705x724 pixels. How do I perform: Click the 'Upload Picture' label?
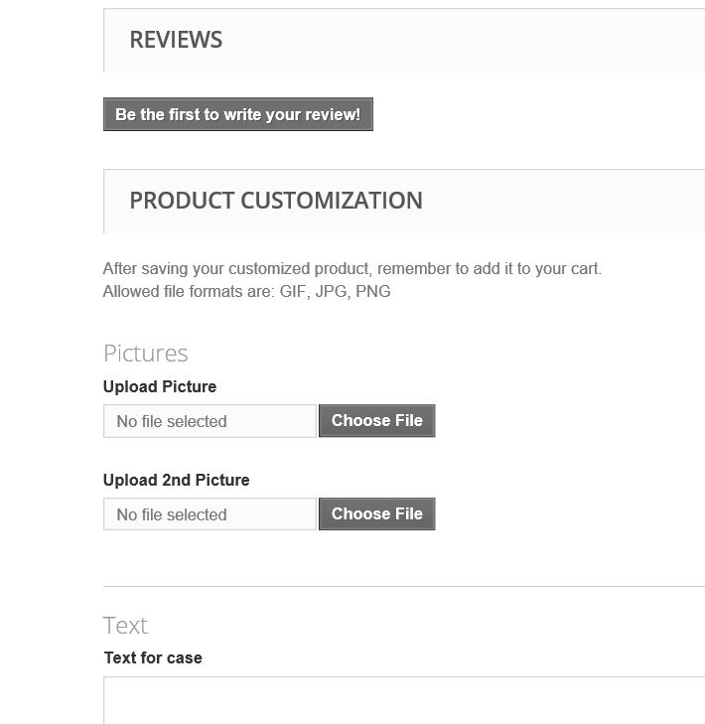[x=160, y=386]
